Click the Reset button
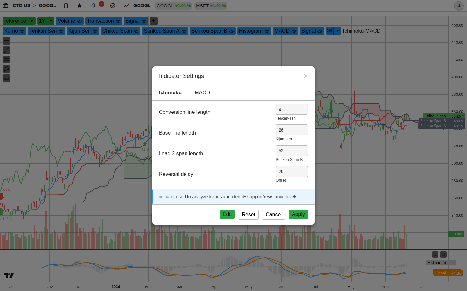The height and width of the screenshot is (291, 467). click(248, 215)
